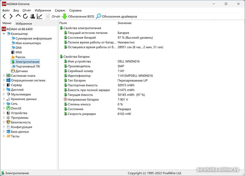Click value DELL WN0N016 device name
Image resolution: width=245 pixels, height=176 pixels.
(129, 62)
